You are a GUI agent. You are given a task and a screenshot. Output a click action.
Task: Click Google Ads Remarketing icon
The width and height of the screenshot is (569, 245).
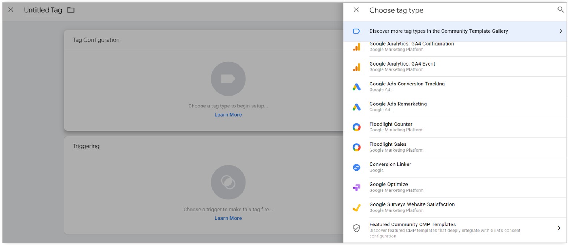tap(357, 107)
